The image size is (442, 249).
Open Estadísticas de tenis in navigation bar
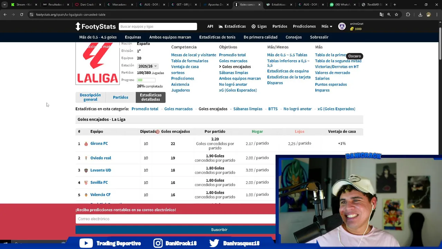tap(217, 37)
